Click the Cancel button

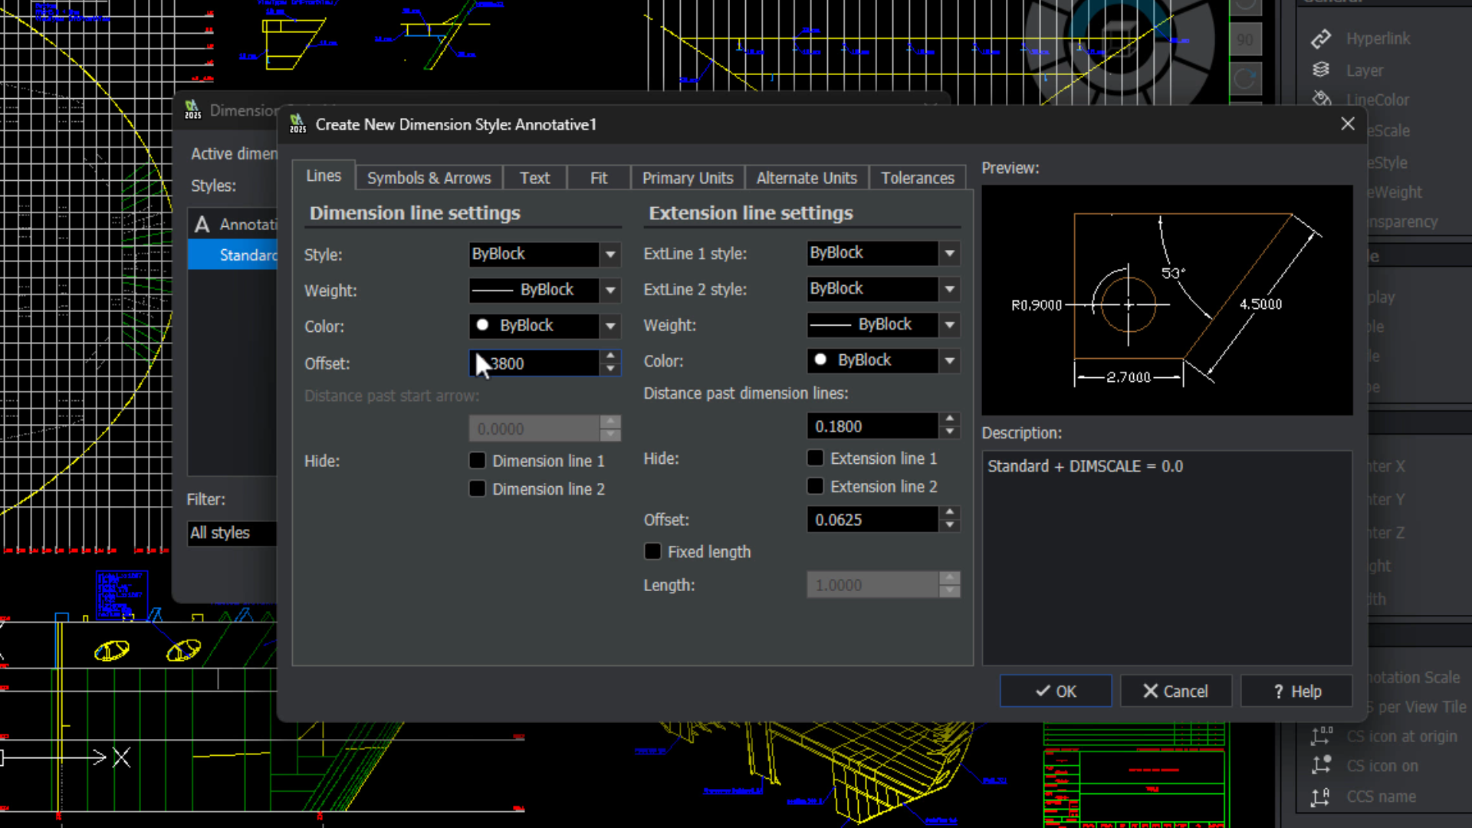(x=1175, y=692)
